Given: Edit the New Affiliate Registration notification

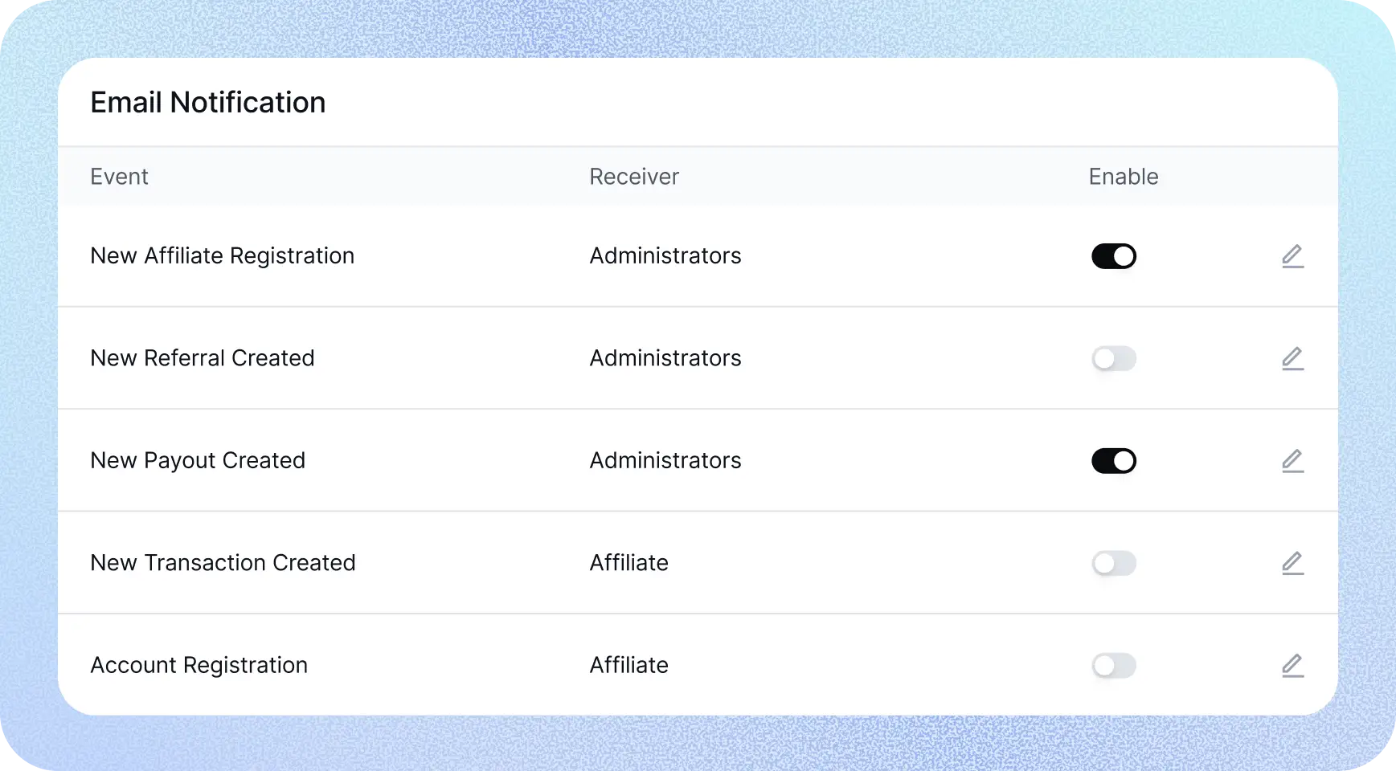Looking at the screenshot, I should click(x=1292, y=256).
